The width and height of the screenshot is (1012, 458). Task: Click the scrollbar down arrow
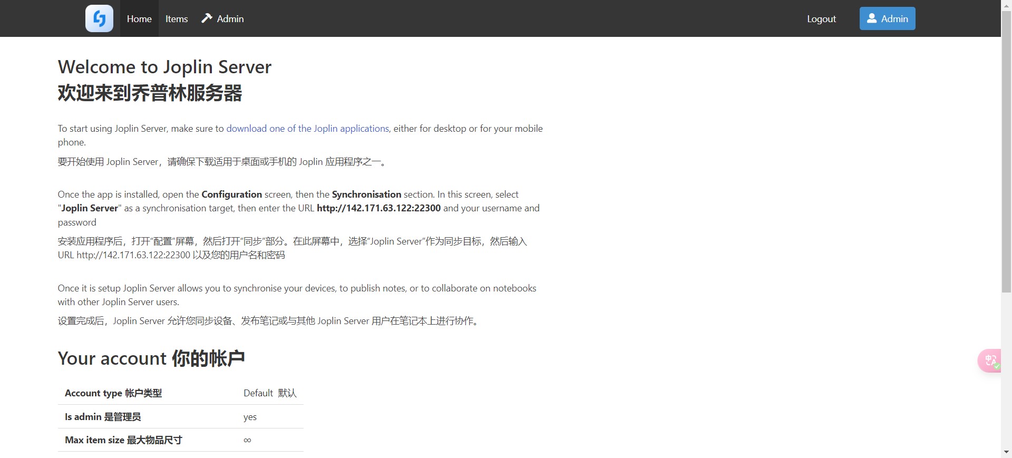(1006, 452)
